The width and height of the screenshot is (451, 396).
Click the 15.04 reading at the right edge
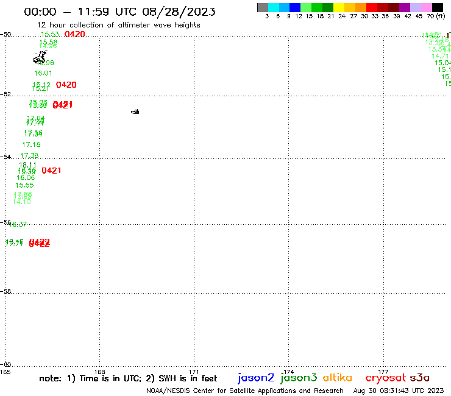442,63
